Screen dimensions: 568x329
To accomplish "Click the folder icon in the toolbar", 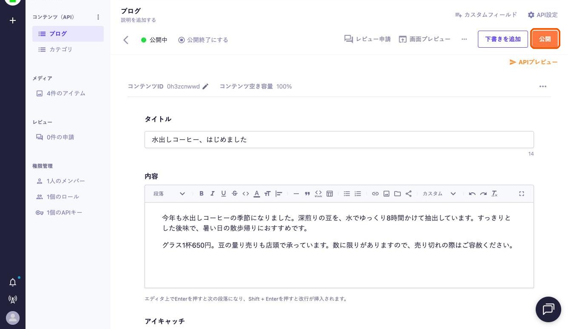I will coord(398,194).
